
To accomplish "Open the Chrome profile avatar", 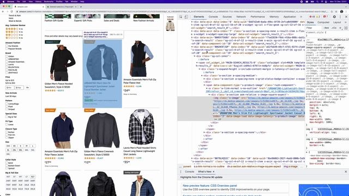I will tap(342, 11).
